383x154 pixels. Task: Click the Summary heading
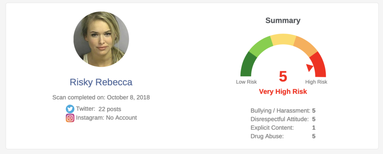[x=283, y=21]
